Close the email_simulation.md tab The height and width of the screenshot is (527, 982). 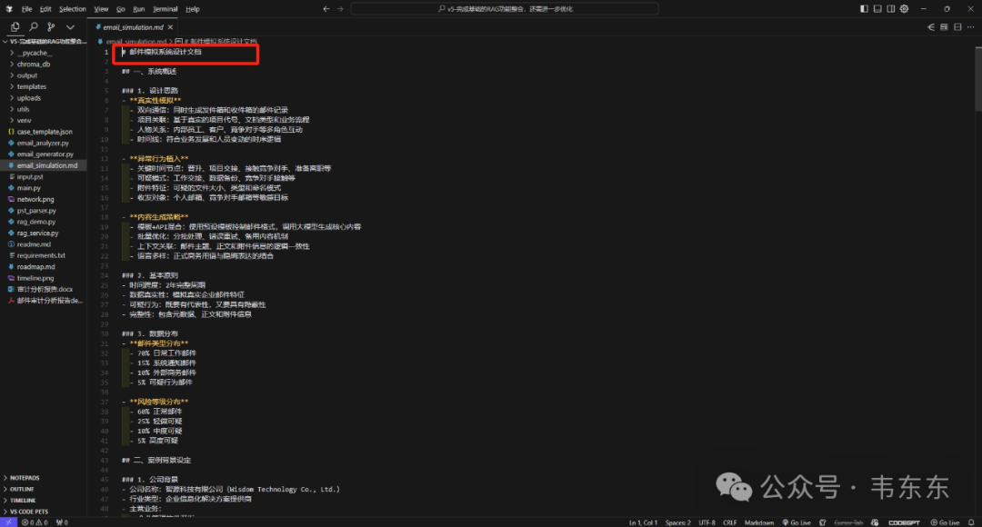click(x=170, y=27)
